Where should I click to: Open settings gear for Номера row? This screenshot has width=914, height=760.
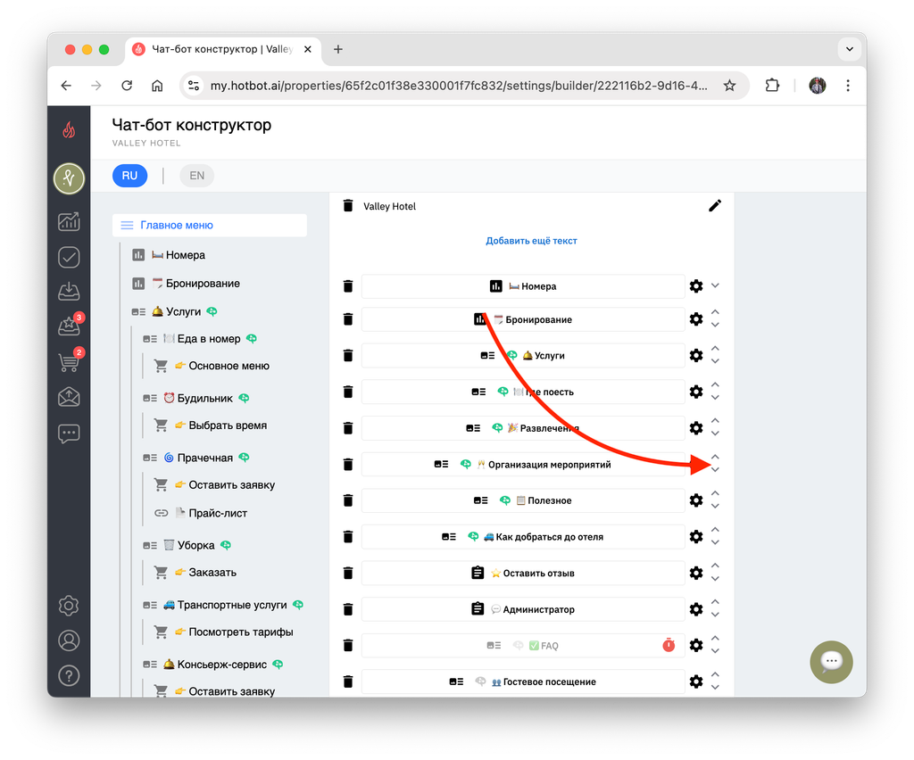696,286
